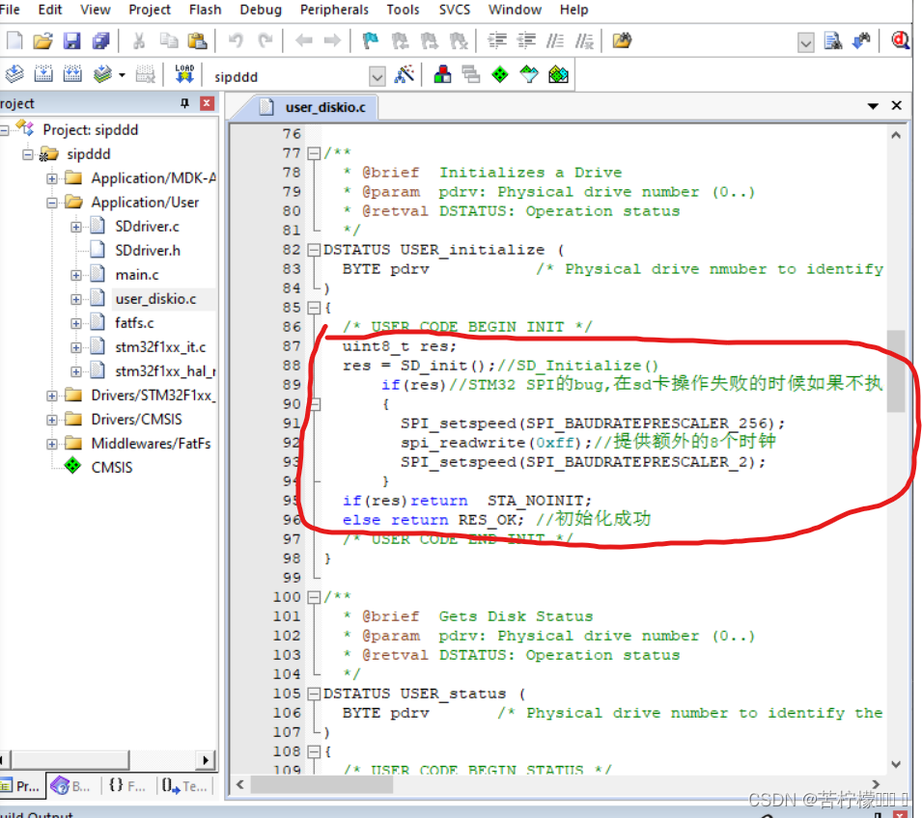
Task: Click the Copy icon
Action: pyautogui.click(x=169, y=41)
